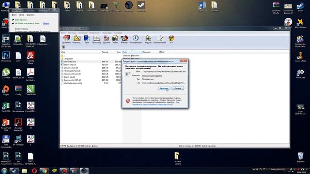Open WinRAR Избранное menu
This screenshot has width=310, height=174.
(x=94, y=33)
